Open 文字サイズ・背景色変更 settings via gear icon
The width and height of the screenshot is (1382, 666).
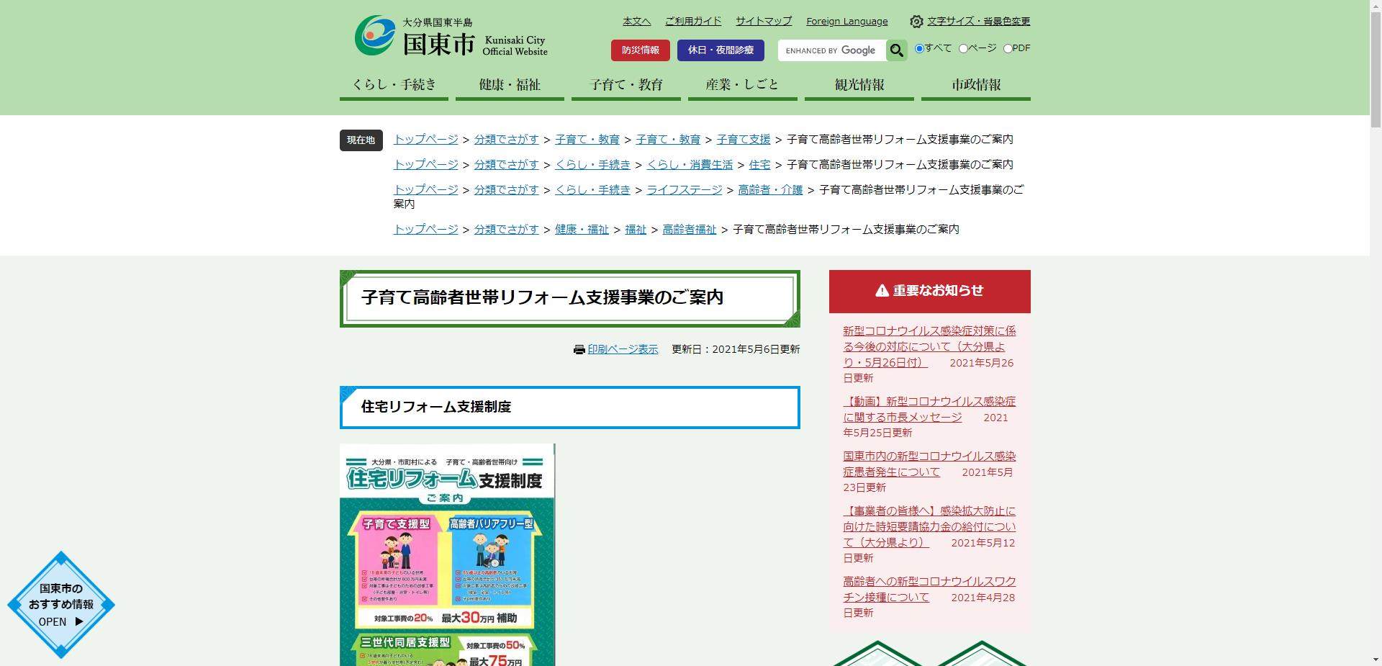[x=916, y=22]
